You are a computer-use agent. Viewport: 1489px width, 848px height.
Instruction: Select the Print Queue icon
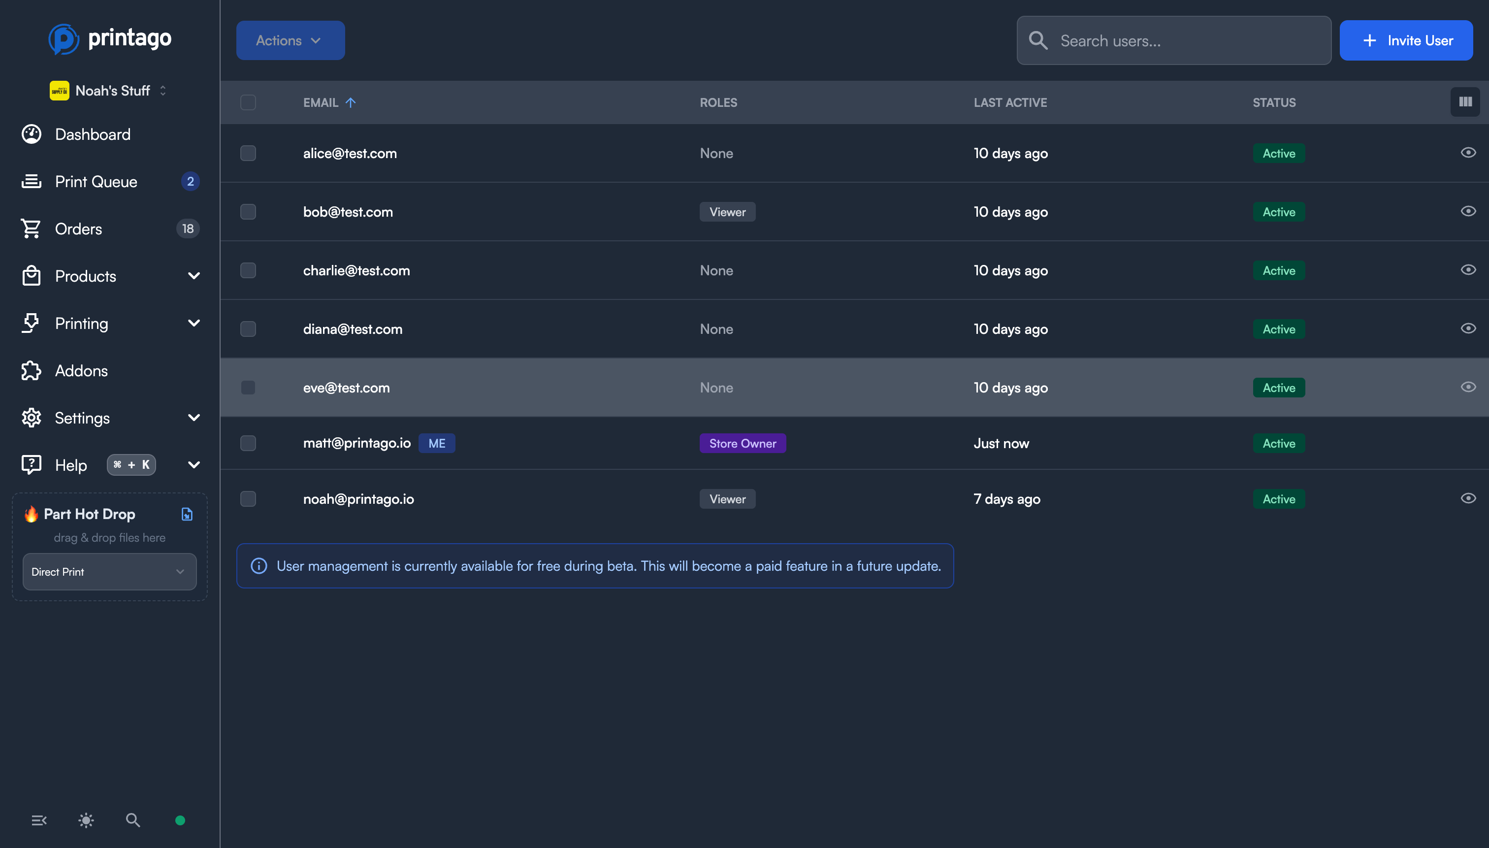pos(32,181)
